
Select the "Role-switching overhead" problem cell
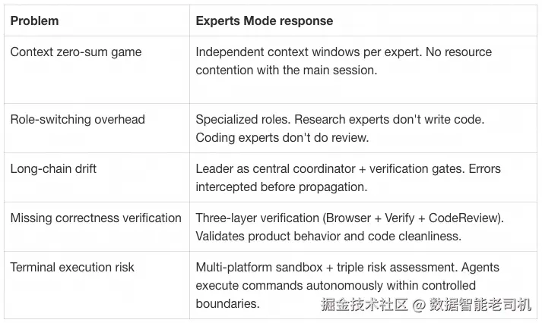[77, 119]
